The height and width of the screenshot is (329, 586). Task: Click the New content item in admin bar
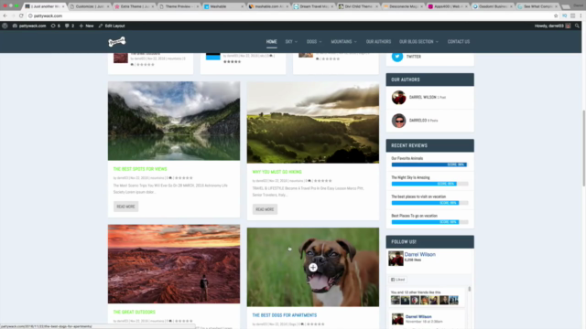pos(86,26)
